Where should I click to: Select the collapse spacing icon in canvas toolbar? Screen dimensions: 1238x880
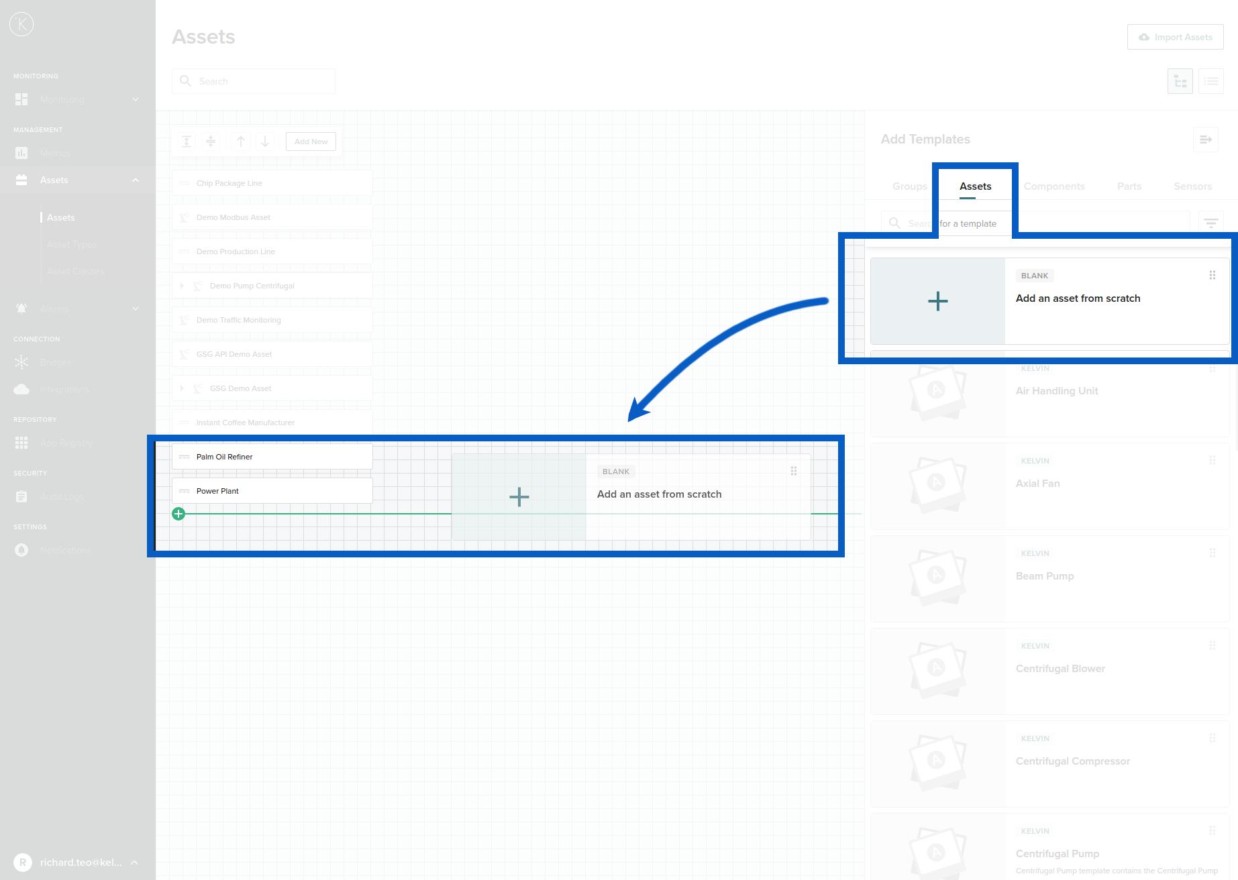210,142
